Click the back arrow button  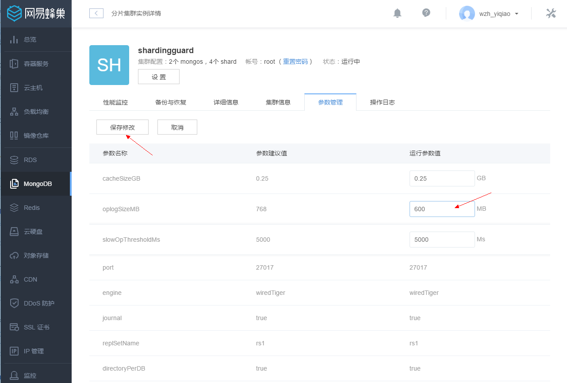tap(96, 13)
